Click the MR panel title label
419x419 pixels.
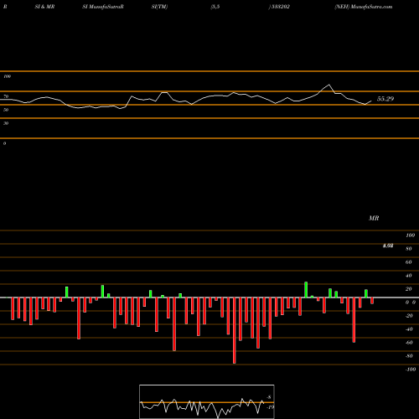(x=374, y=218)
